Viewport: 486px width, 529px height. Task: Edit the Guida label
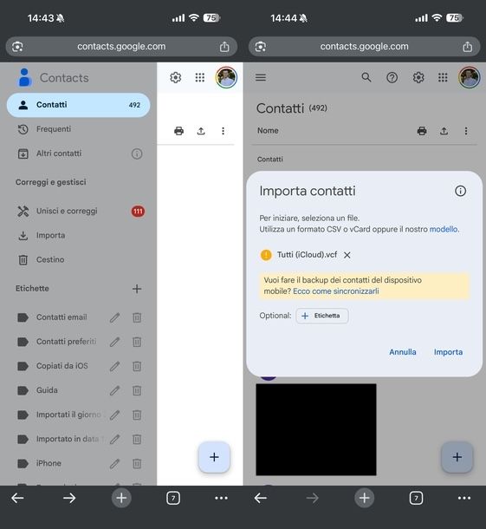point(115,390)
